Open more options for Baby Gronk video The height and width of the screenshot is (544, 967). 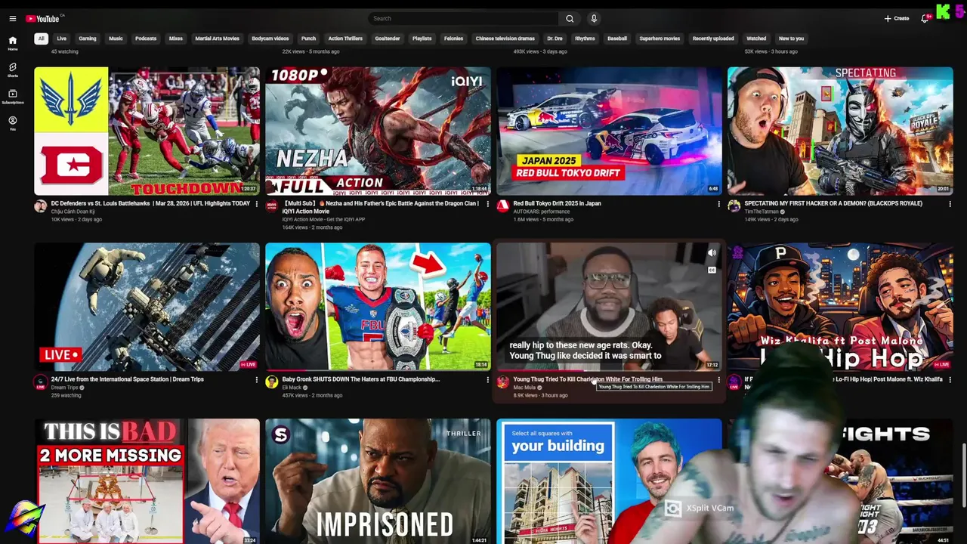[x=487, y=380]
